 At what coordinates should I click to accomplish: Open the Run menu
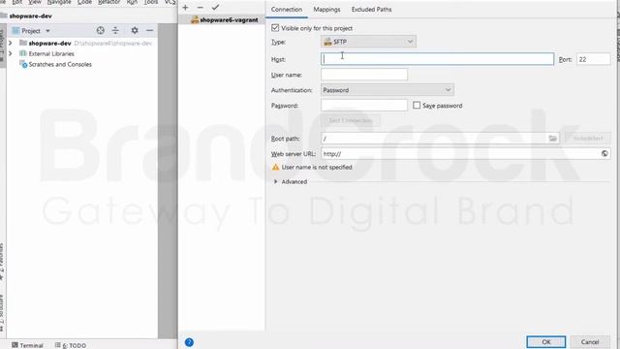(x=132, y=2)
